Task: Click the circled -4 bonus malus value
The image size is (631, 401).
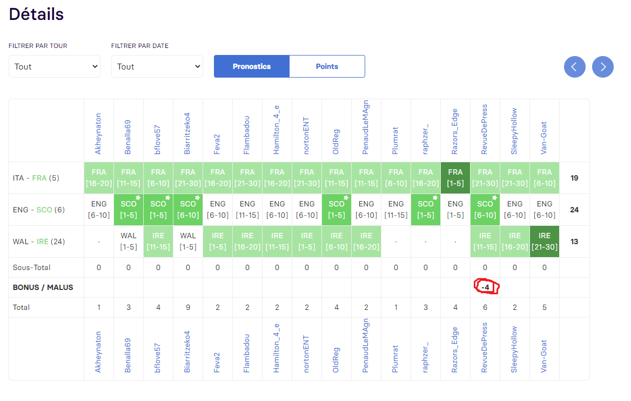Action: (486, 287)
